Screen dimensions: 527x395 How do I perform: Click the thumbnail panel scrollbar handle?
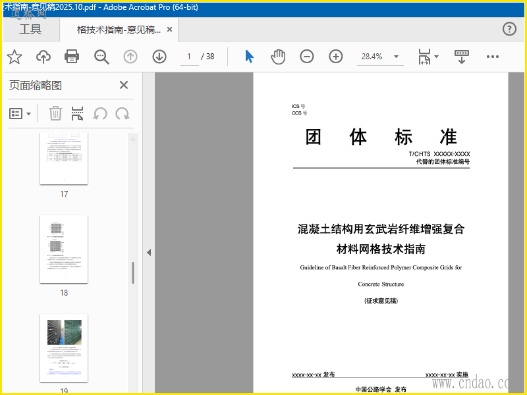click(x=133, y=273)
